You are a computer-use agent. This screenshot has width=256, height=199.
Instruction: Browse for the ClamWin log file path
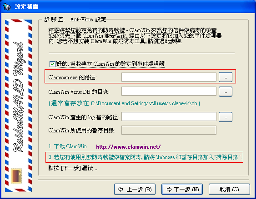pos(225,117)
